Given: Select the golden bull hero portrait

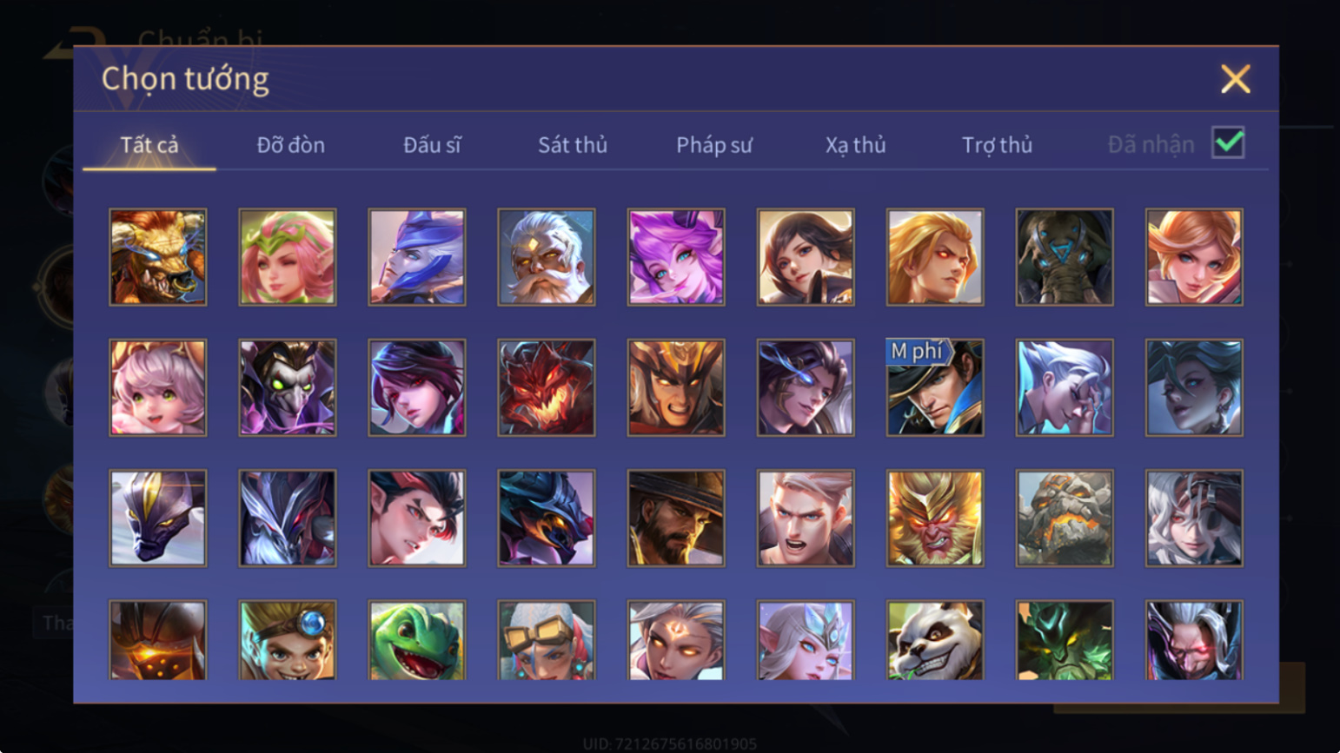Looking at the screenshot, I should tap(158, 257).
